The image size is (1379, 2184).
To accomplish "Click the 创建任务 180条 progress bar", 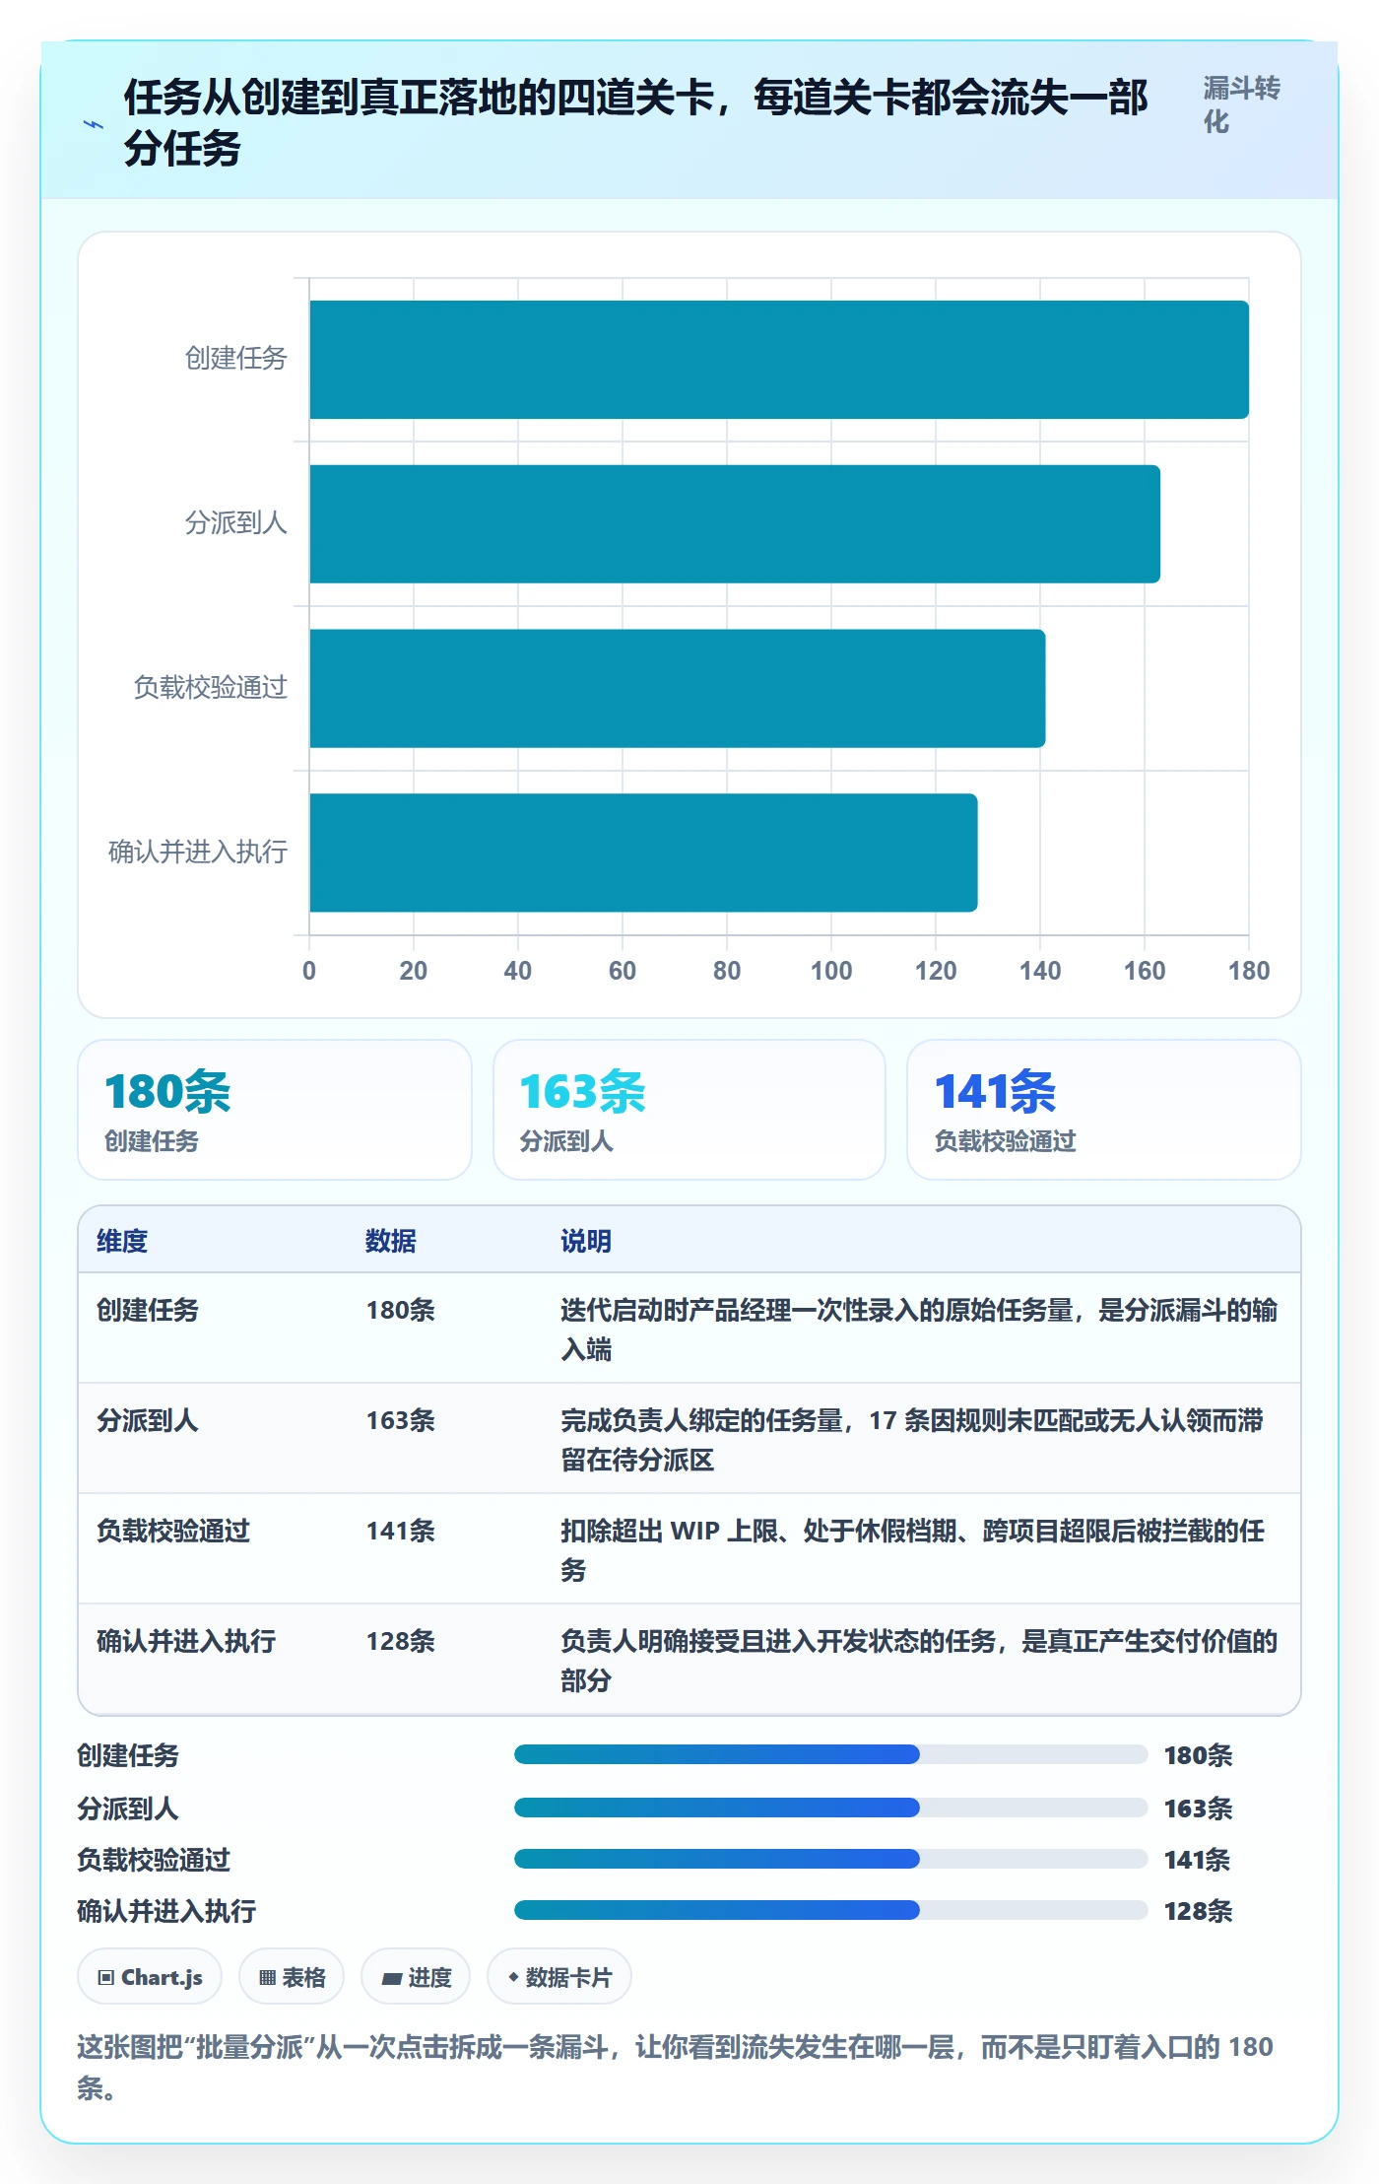I will [x=831, y=1754].
